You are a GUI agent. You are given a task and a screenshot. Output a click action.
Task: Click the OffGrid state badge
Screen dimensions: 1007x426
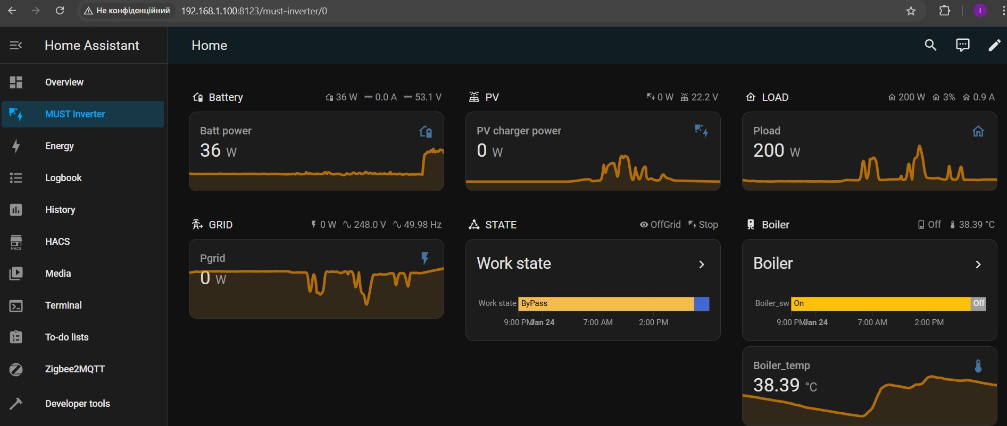coord(660,225)
